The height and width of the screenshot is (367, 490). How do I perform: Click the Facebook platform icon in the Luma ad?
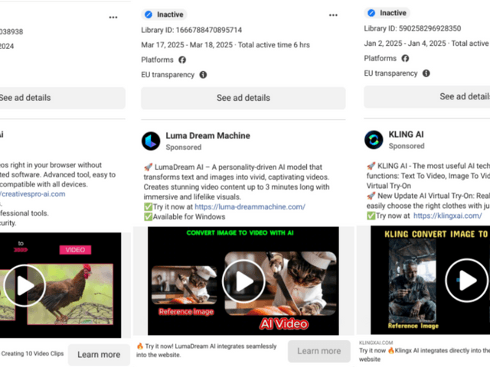(x=182, y=60)
